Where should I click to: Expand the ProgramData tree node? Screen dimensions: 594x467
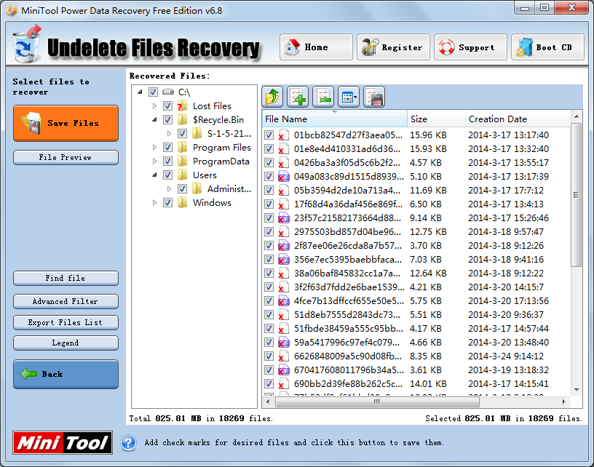[x=154, y=161]
